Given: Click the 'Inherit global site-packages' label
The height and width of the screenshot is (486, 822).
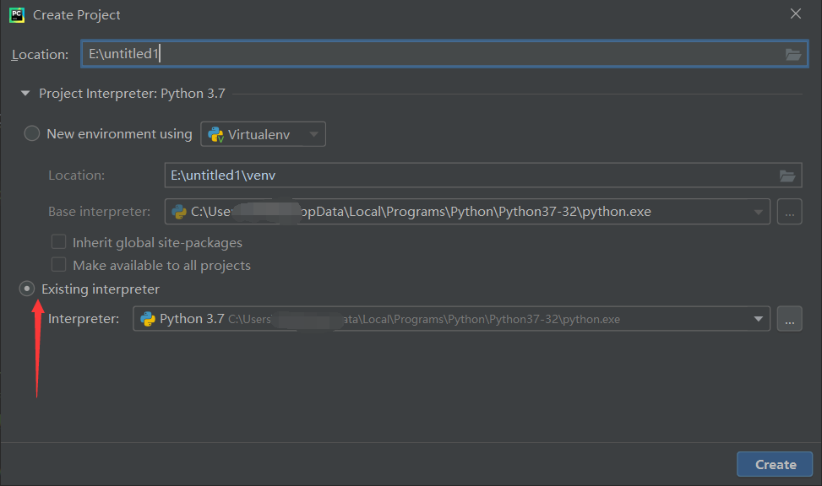Looking at the screenshot, I should (x=157, y=243).
